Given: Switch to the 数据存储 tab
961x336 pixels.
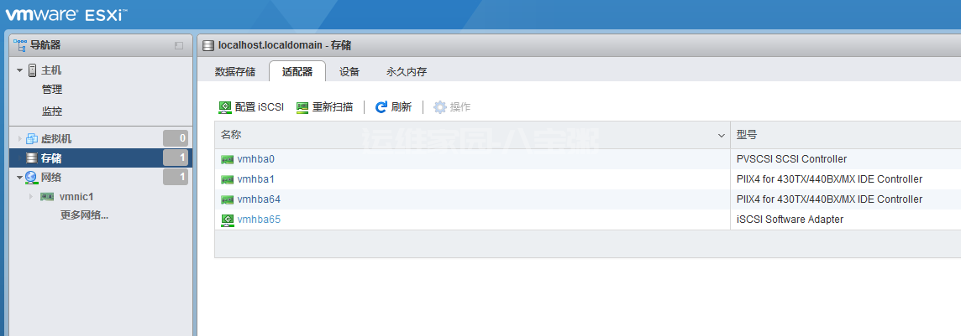Looking at the screenshot, I should 235,72.
